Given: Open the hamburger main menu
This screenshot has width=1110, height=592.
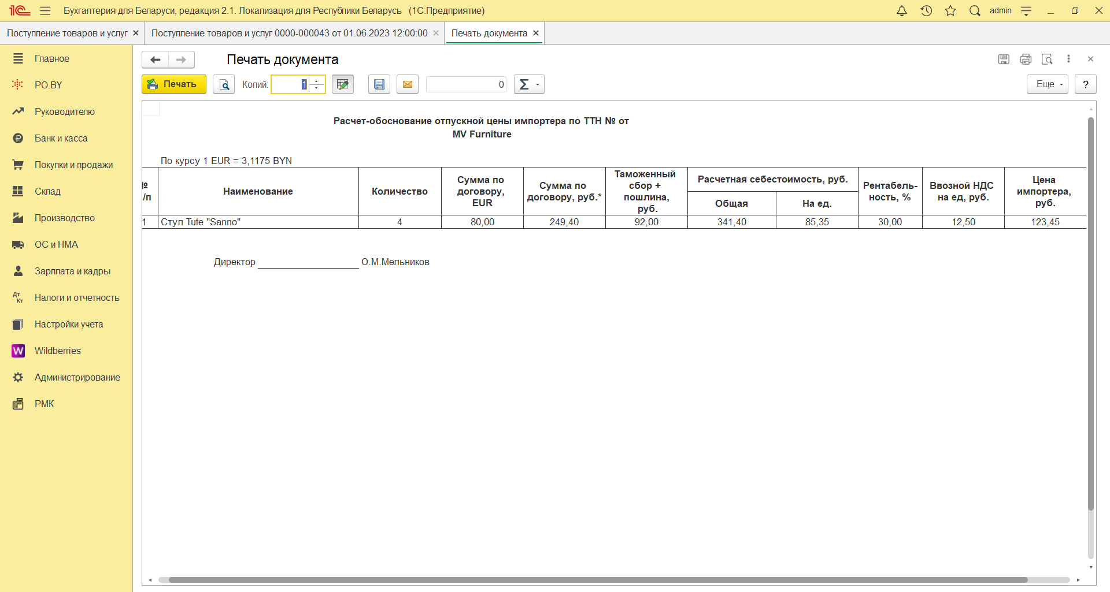Looking at the screenshot, I should [45, 10].
